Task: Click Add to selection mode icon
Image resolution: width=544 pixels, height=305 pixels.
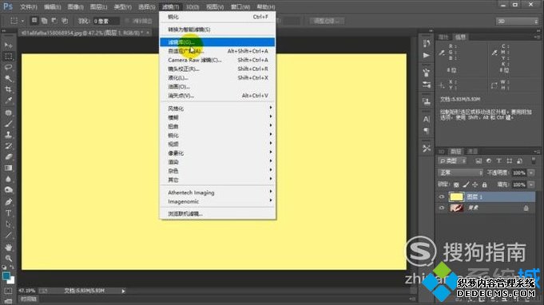Action: tap(45, 21)
